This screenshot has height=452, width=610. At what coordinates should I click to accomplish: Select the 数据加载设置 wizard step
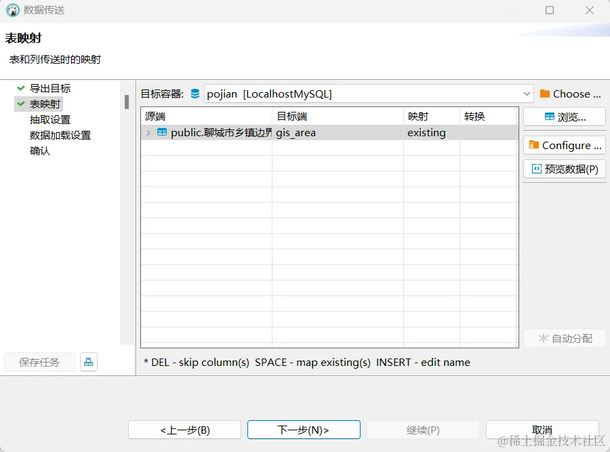coord(60,135)
